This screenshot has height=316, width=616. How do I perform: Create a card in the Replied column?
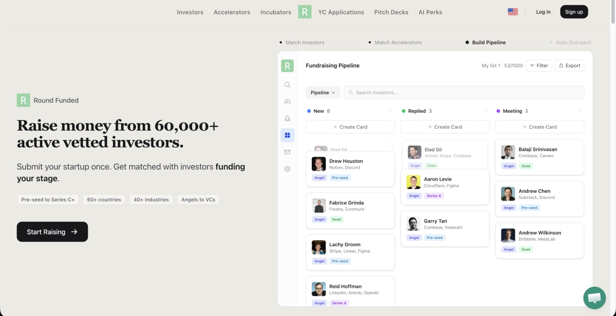tap(445, 127)
